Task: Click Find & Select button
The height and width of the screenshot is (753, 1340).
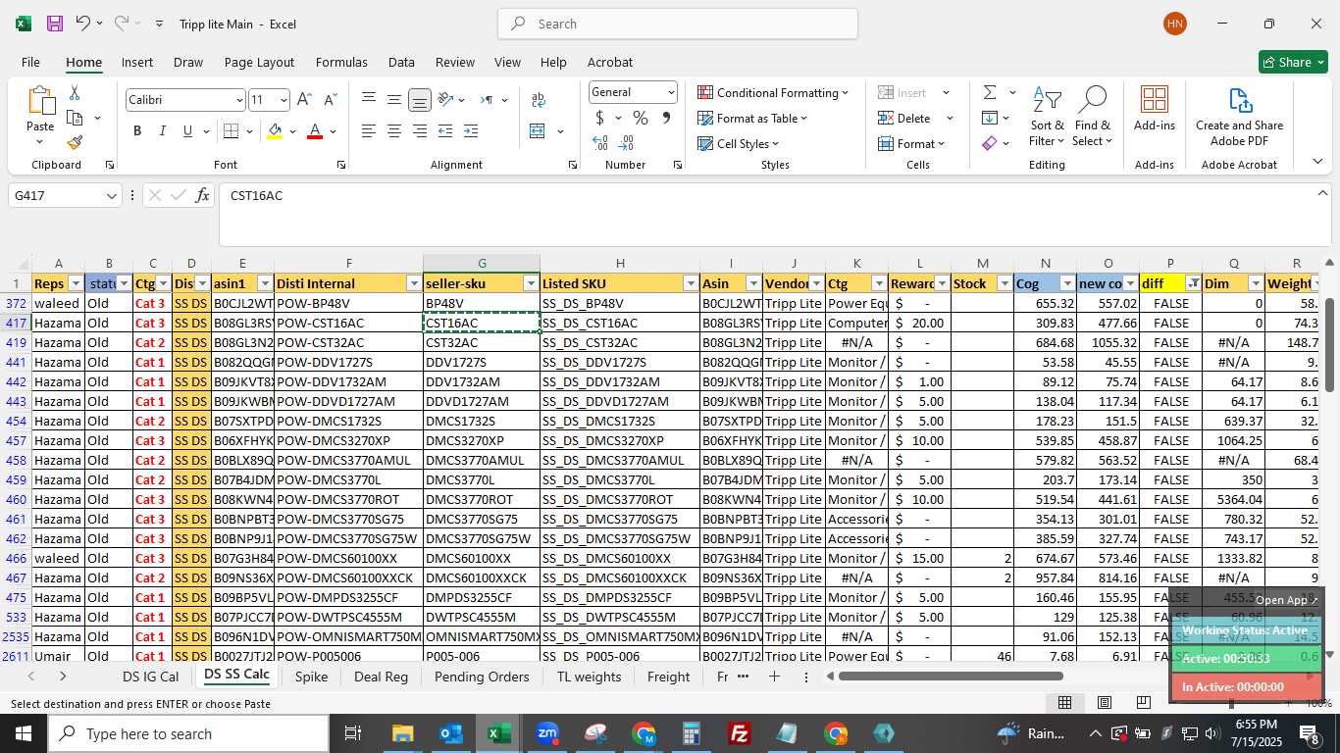Action: pyautogui.click(x=1092, y=117)
